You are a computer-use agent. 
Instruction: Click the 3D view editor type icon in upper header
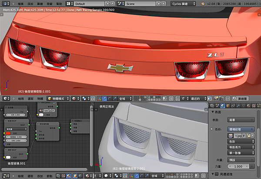pyautogui.click(x=7, y=99)
